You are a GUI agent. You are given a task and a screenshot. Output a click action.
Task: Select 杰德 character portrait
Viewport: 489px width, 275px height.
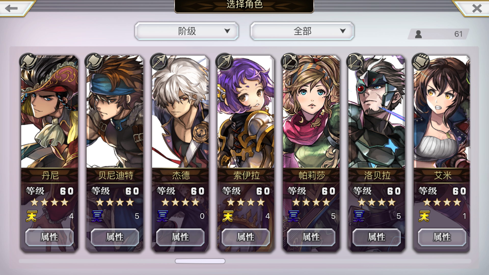tap(180, 112)
